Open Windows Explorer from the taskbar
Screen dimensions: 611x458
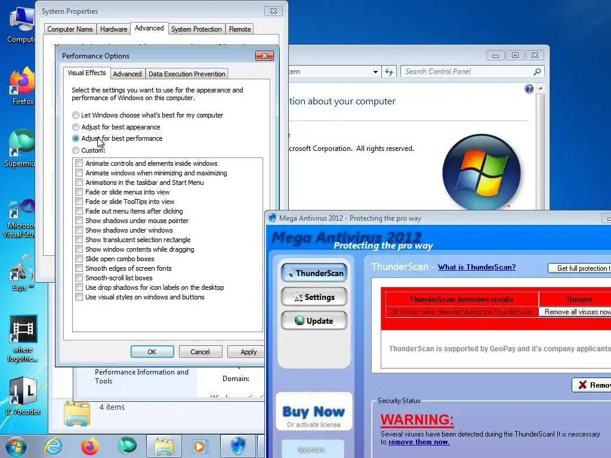[x=163, y=446]
